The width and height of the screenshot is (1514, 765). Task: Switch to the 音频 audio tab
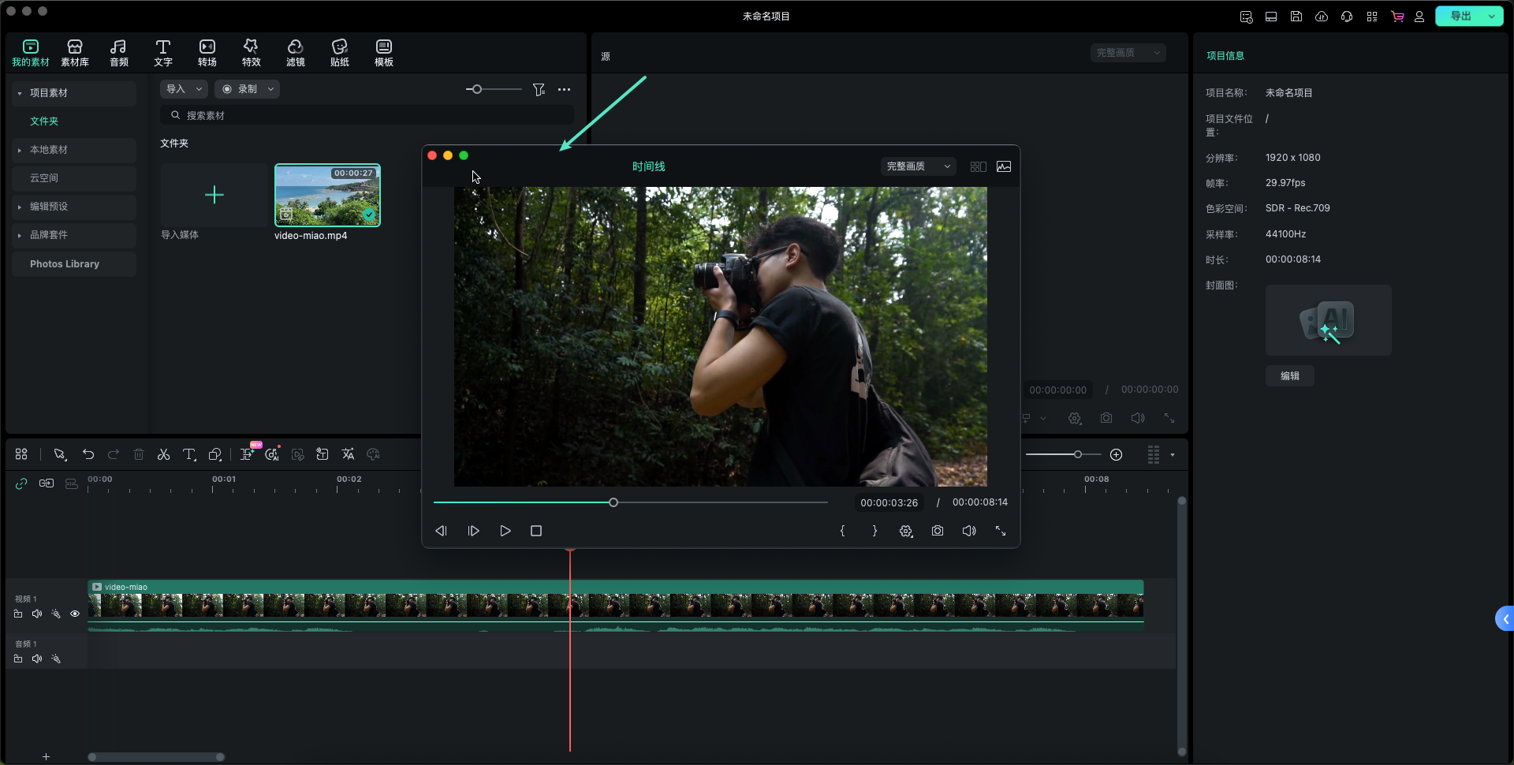[x=118, y=53]
